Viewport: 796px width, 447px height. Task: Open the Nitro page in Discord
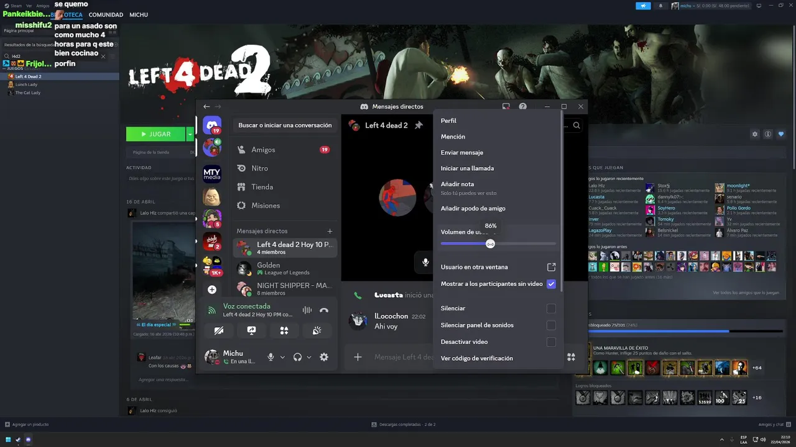point(284,168)
